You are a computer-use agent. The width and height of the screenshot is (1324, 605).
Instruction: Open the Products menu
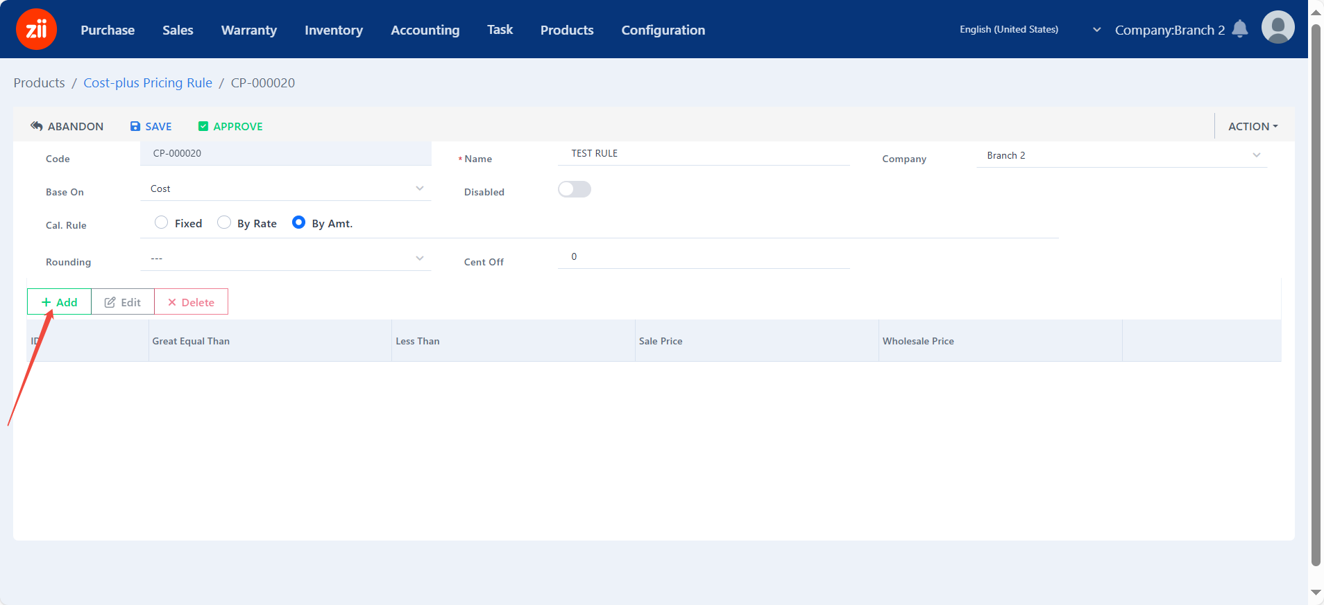(567, 30)
